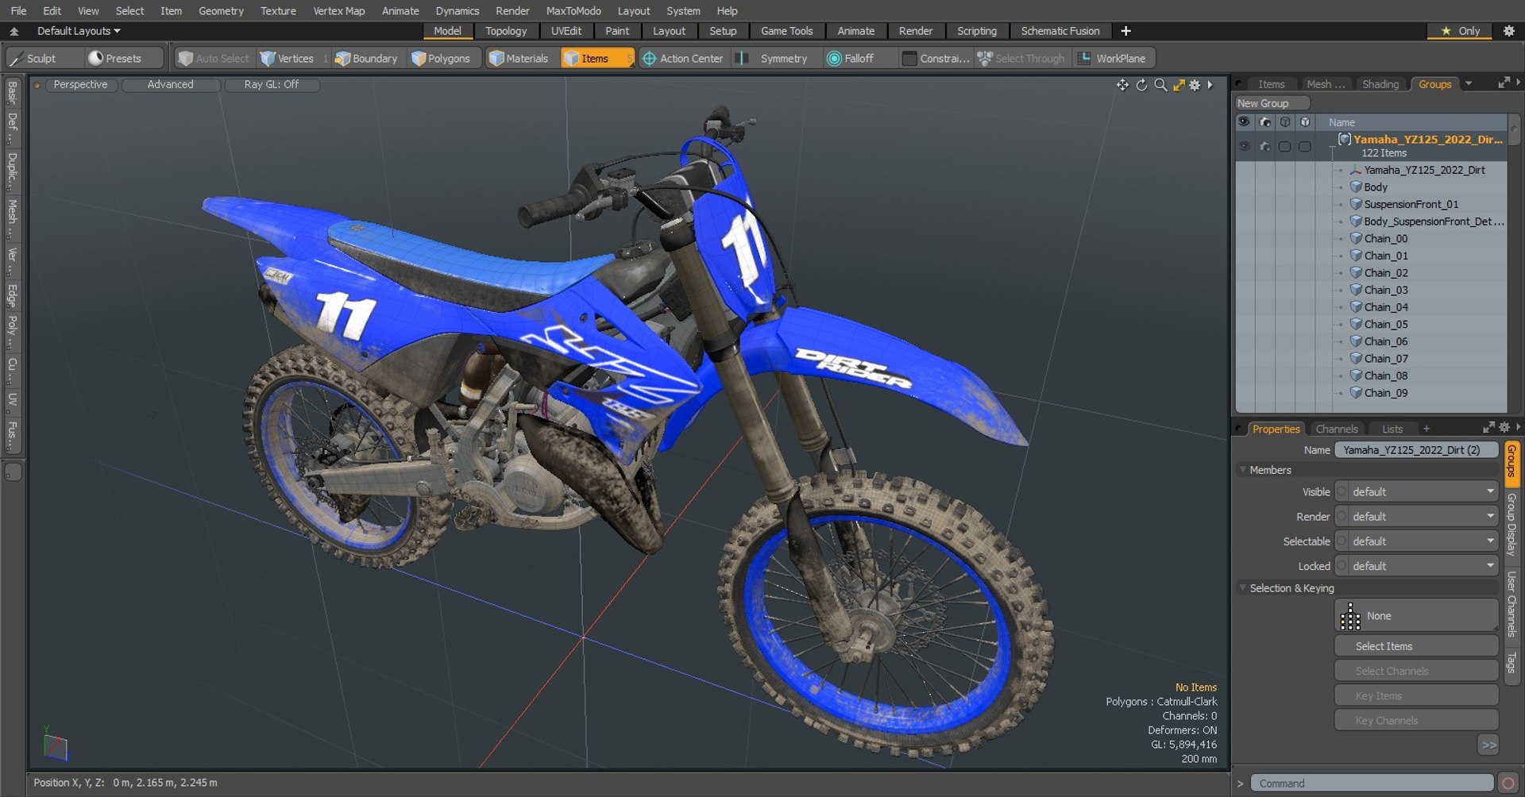Click the layout settings gear at top right
1525x797 pixels.
coord(1509,31)
